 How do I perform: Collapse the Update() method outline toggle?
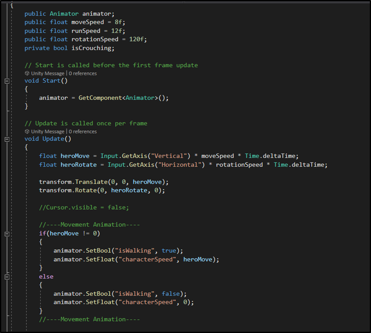point(7,139)
